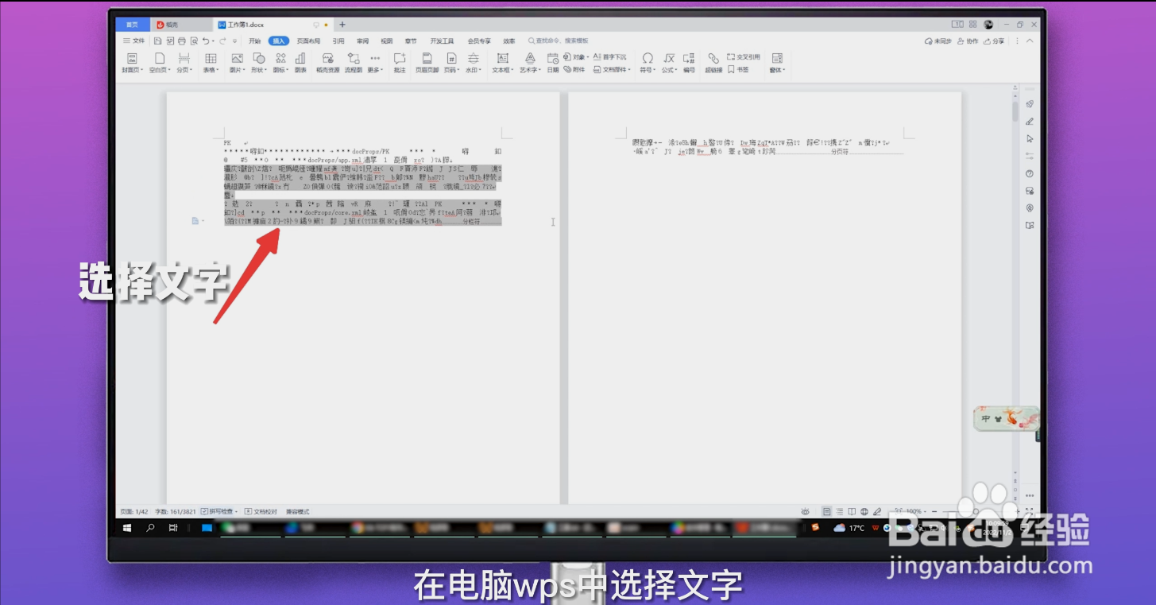Click cross reference (交叉引用)
The height and width of the screenshot is (605, 1156).
click(744, 57)
